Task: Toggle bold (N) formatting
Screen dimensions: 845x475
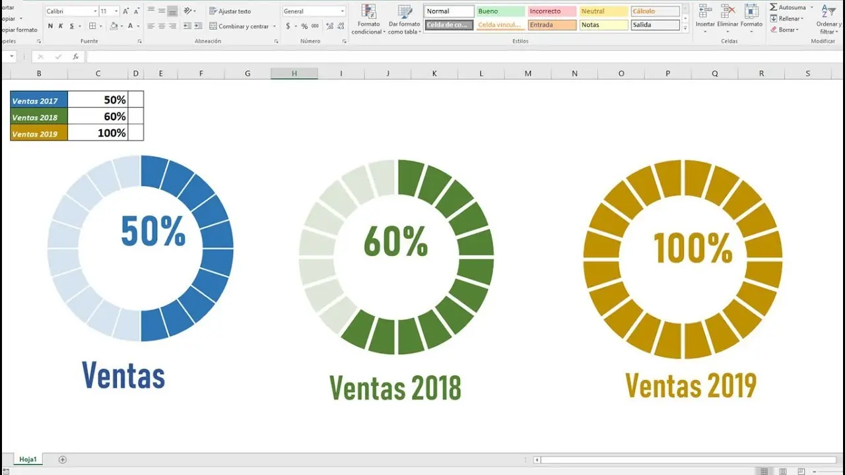Action: point(50,26)
